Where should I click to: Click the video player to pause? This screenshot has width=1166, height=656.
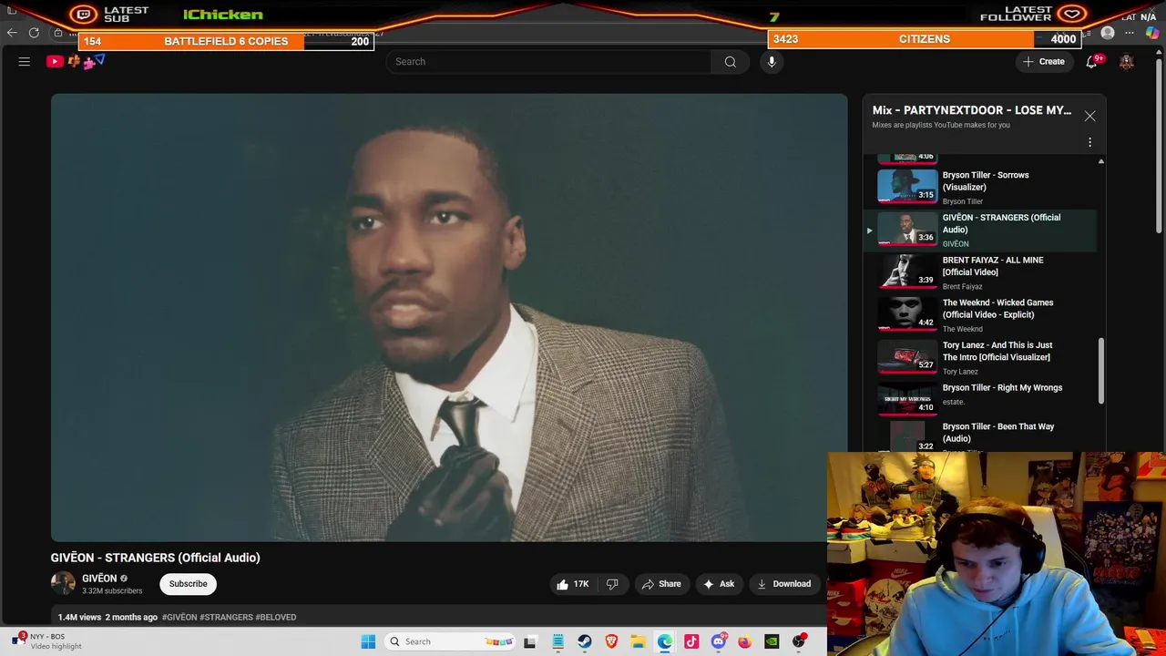pyautogui.click(x=449, y=317)
